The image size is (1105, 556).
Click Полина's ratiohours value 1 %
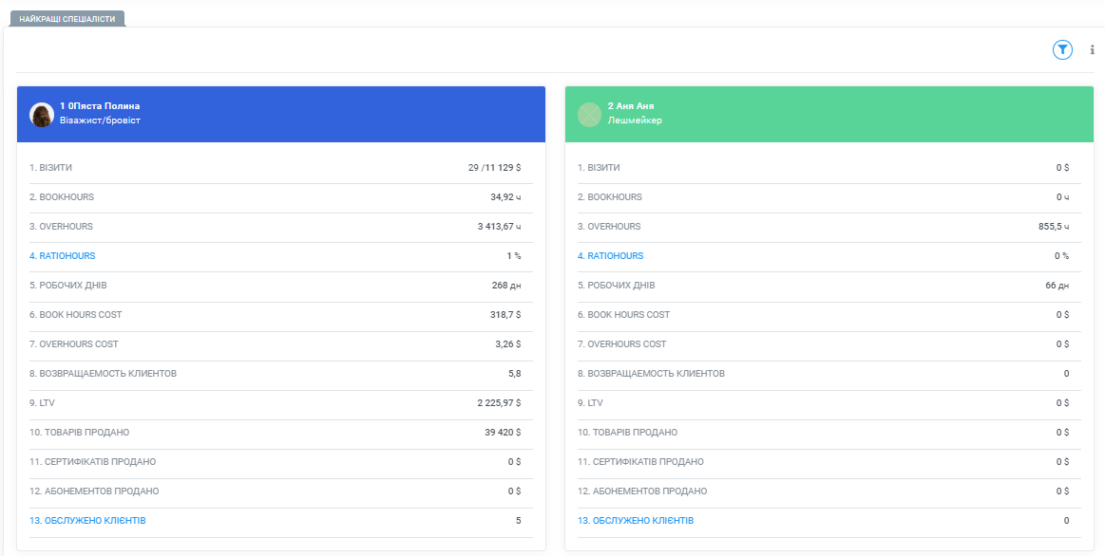[x=514, y=256]
